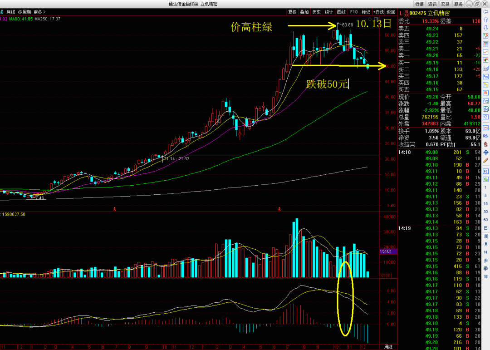Open the 多周期 multi-period view

pyautogui.click(x=24, y=12)
